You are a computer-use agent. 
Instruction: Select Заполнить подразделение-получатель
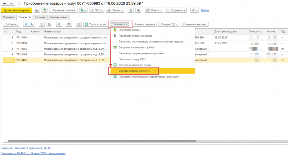[153, 53]
